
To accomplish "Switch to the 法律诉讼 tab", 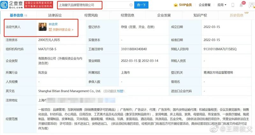I will [55, 15].
